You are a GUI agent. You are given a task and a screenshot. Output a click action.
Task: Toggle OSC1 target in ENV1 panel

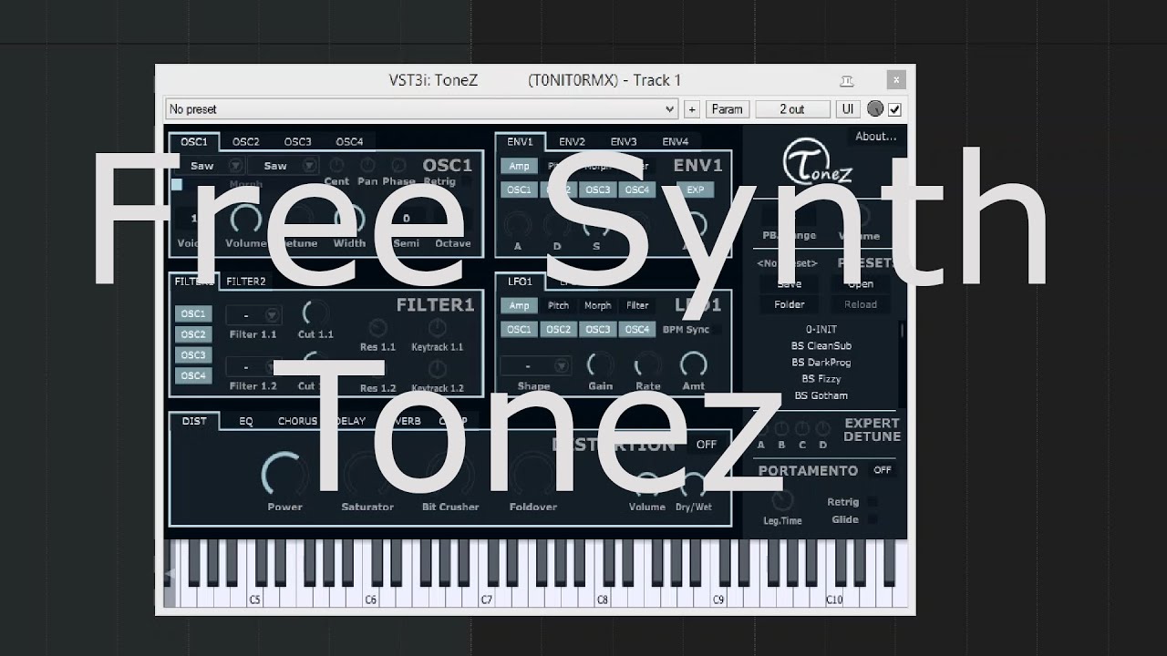pyautogui.click(x=519, y=190)
